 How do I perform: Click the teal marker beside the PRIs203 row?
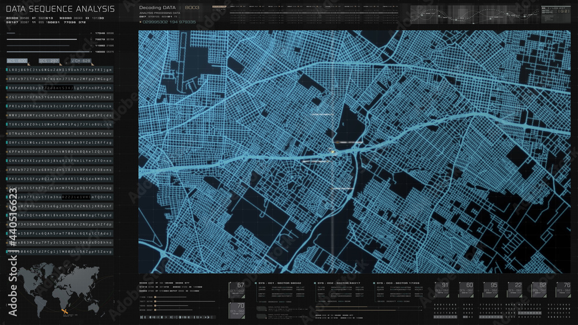[x=6, y=106]
